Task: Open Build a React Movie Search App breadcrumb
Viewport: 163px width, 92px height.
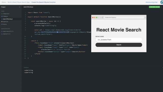Action: [x=19, y=2]
